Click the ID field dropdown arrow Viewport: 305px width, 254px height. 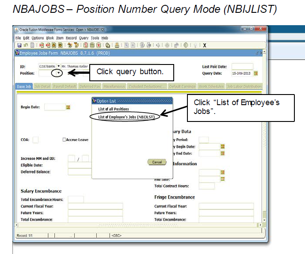click(x=59, y=66)
